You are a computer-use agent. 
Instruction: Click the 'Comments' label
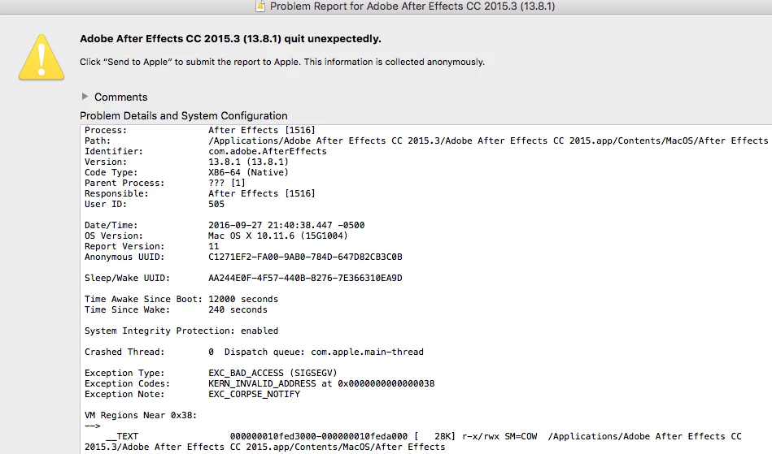(x=120, y=97)
